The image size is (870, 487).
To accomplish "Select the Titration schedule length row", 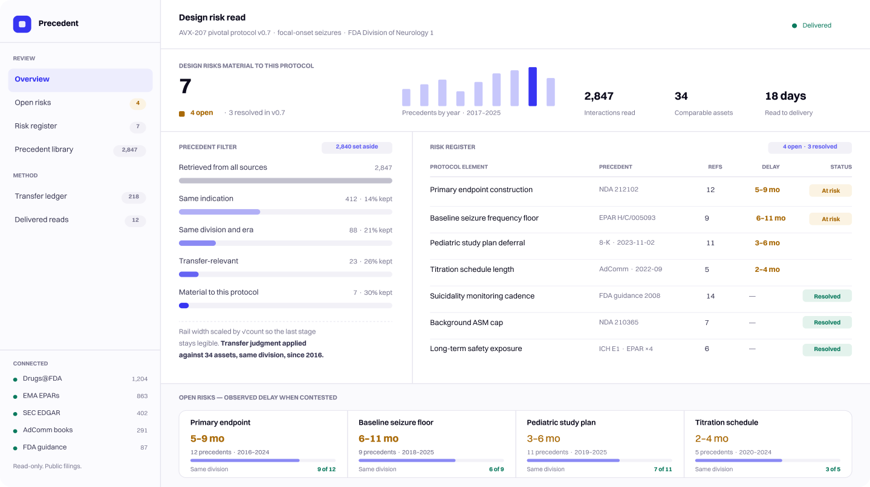I will click(x=641, y=269).
